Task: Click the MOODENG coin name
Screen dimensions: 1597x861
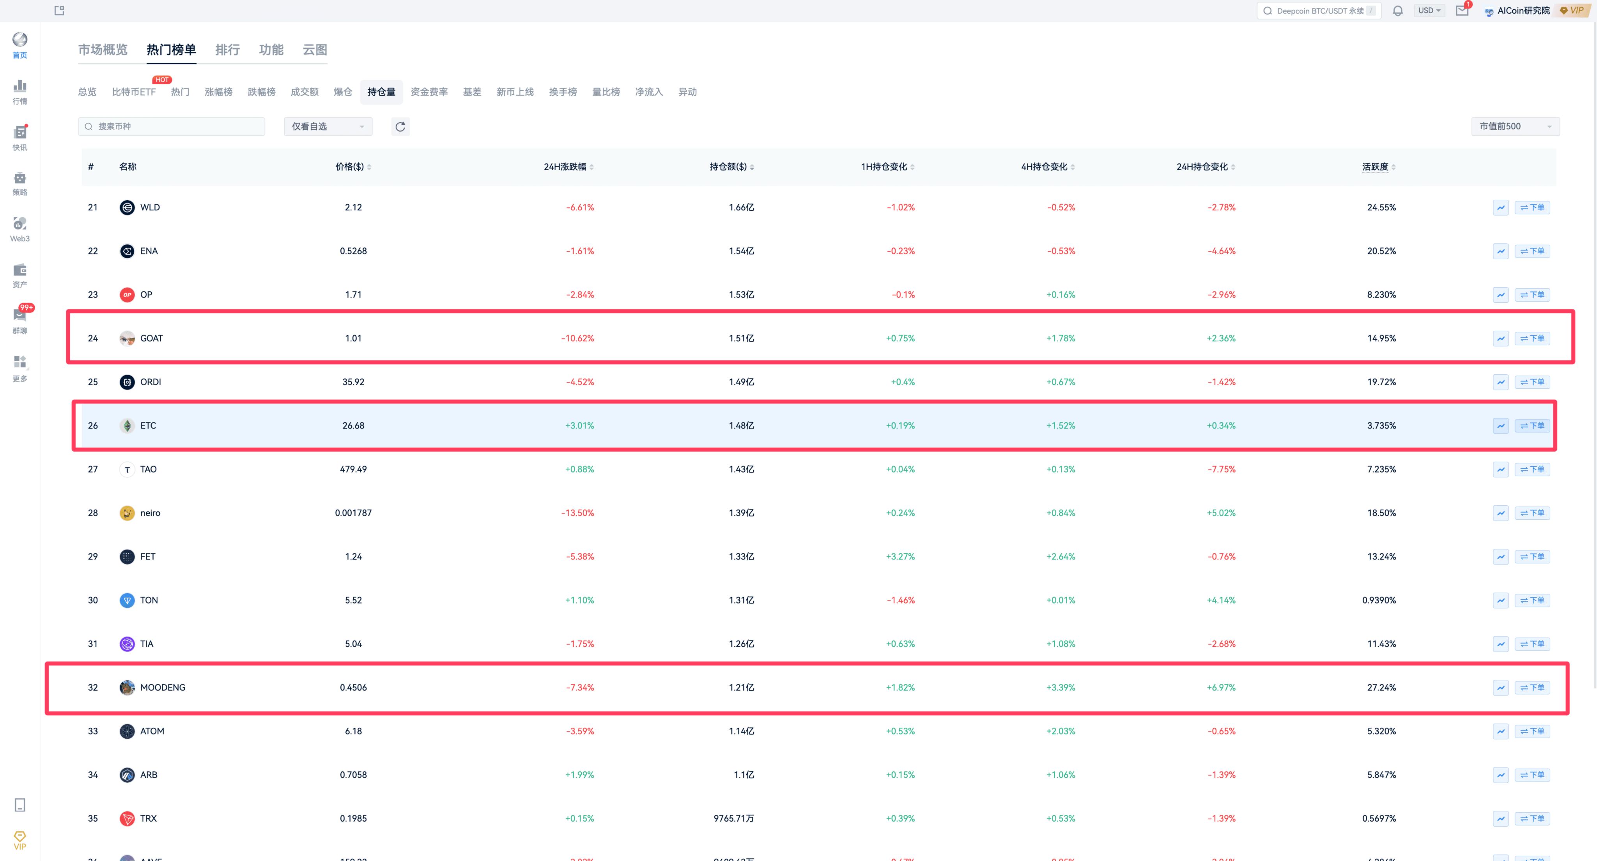Action: [163, 688]
